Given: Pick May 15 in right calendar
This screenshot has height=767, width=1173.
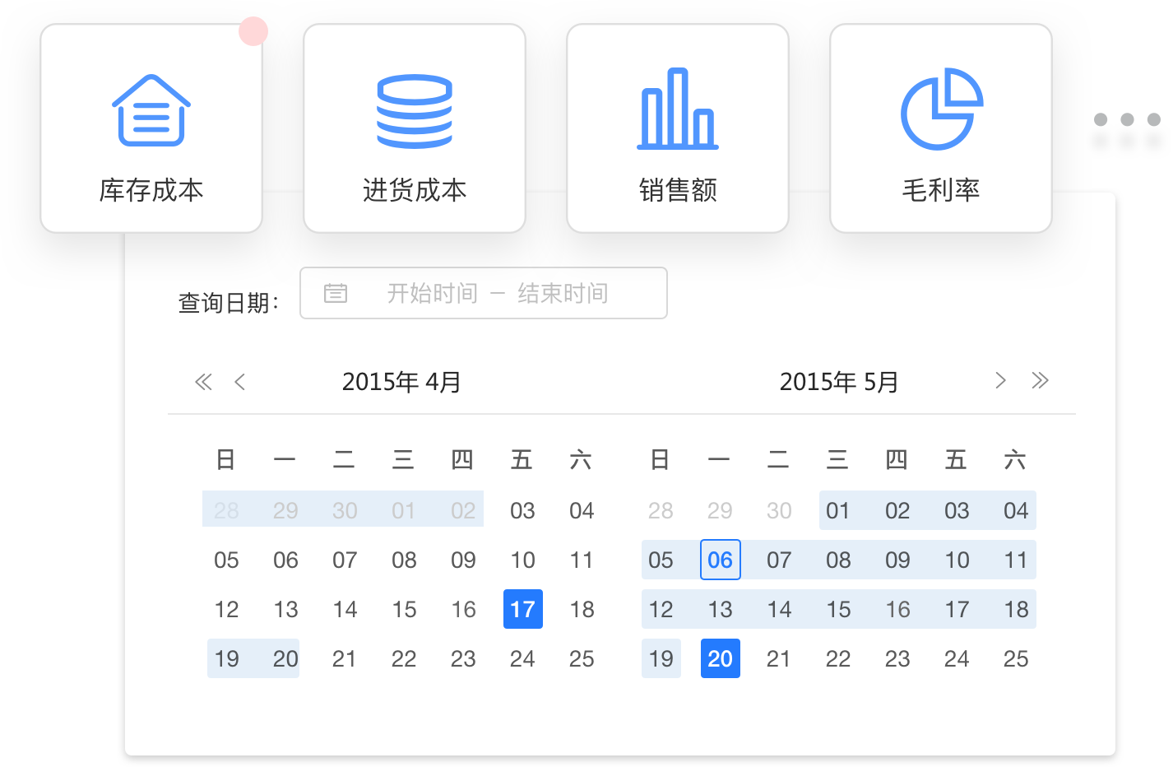Looking at the screenshot, I should [839, 609].
